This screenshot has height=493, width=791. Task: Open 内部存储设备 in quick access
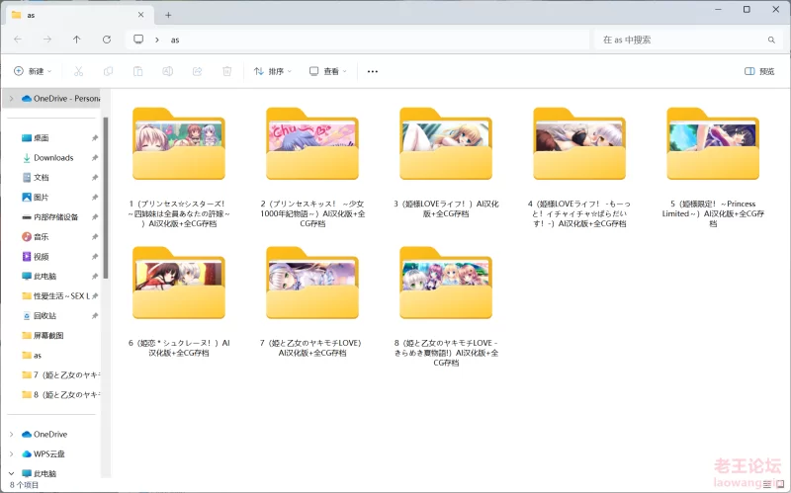point(50,216)
